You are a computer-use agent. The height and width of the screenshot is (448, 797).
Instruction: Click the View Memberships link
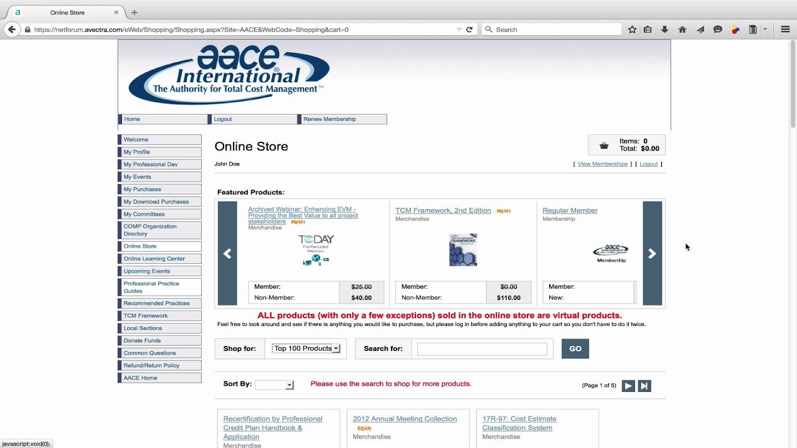[x=603, y=164]
